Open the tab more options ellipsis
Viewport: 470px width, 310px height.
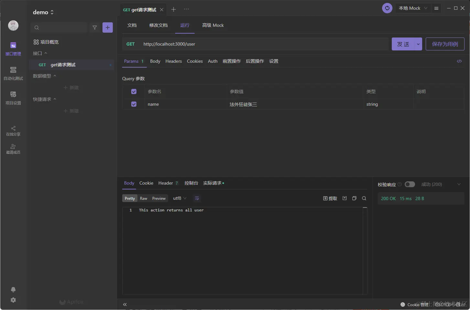(187, 9)
